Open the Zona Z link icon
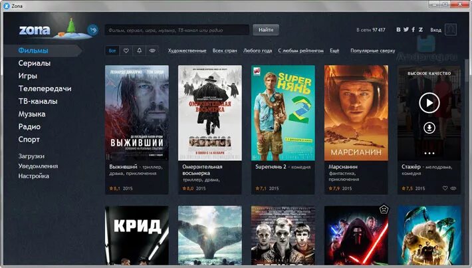Screen dimensions: 472x268 click(421, 29)
